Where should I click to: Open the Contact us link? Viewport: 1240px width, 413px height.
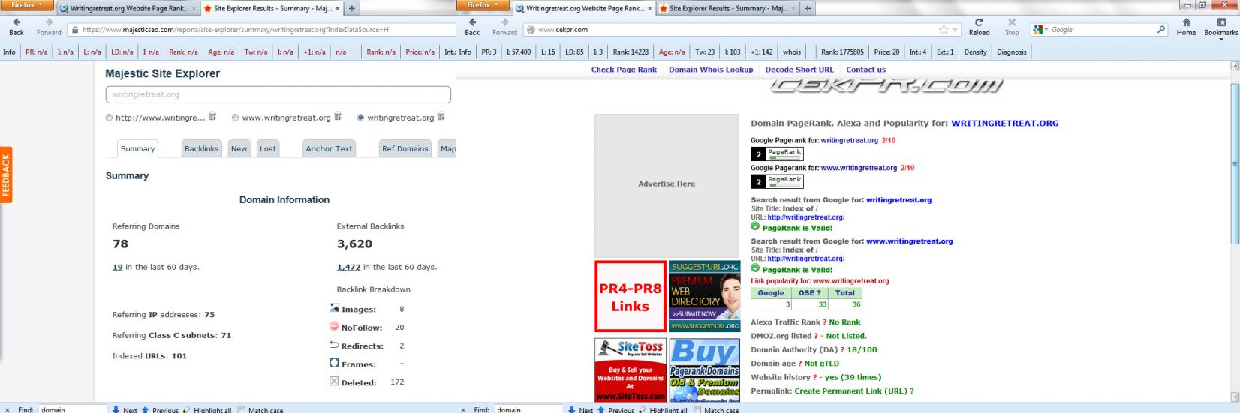[865, 70]
